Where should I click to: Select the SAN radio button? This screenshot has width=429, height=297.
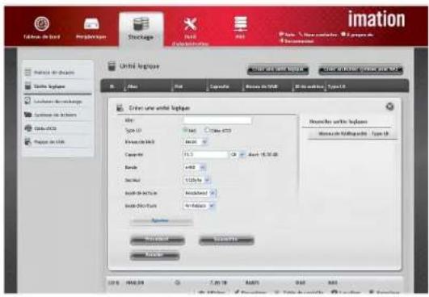(x=185, y=130)
